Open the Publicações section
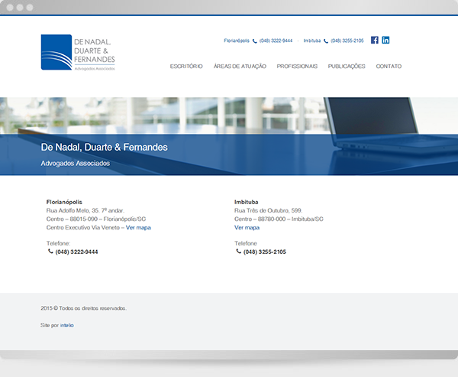 (x=347, y=67)
